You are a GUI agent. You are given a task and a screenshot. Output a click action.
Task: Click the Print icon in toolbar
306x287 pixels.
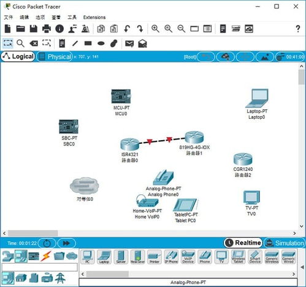(x=47, y=29)
